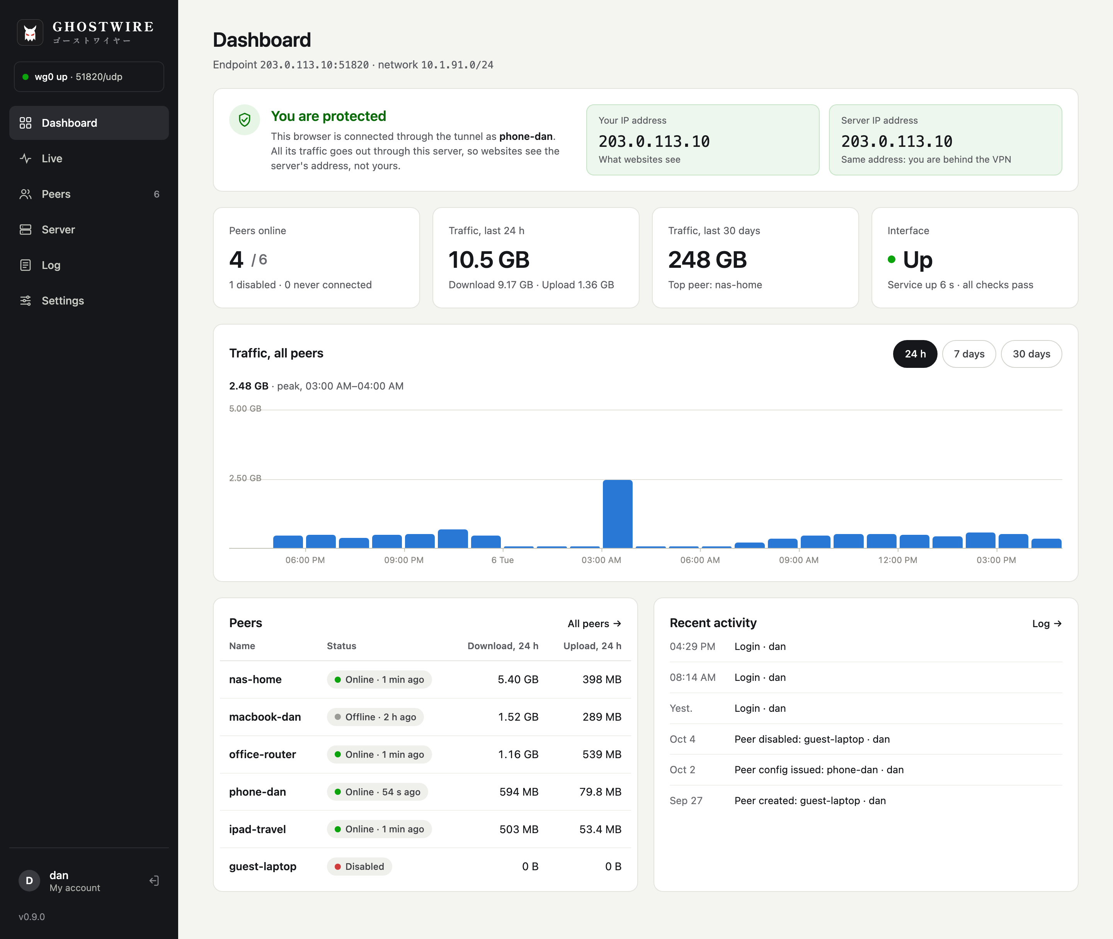Click the Peer created: guest-laptop entry
Screen dimensions: 1113x939
click(866, 801)
